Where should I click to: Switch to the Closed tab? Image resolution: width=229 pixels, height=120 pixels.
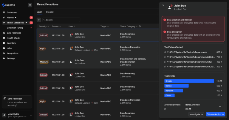click(50, 12)
